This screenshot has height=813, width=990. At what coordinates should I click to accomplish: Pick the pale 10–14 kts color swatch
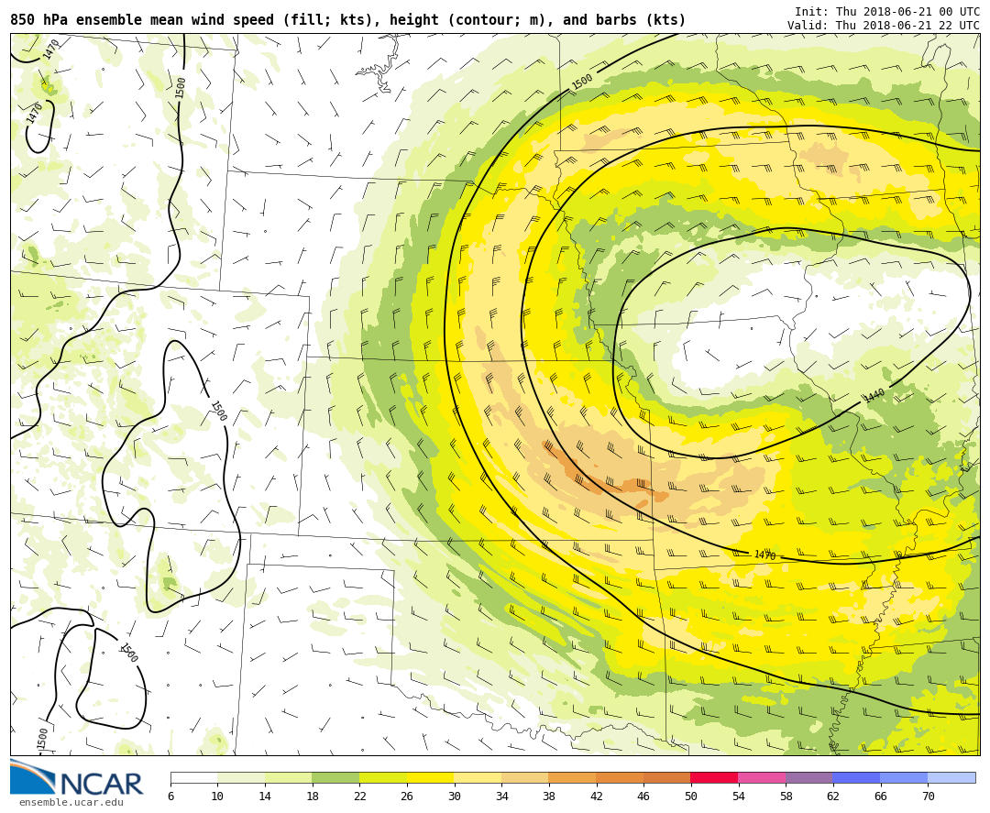pyautogui.click(x=241, y=777)
